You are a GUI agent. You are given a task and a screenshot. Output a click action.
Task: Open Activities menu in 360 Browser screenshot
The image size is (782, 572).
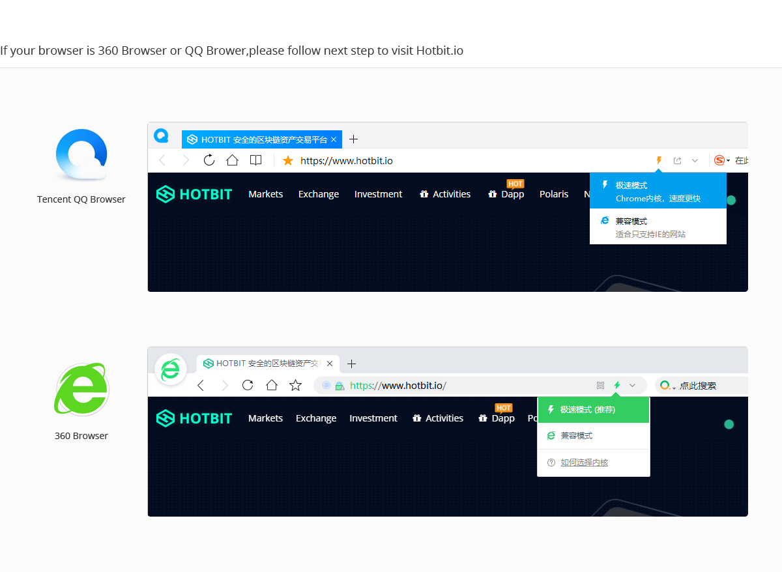tap(438, 418)
